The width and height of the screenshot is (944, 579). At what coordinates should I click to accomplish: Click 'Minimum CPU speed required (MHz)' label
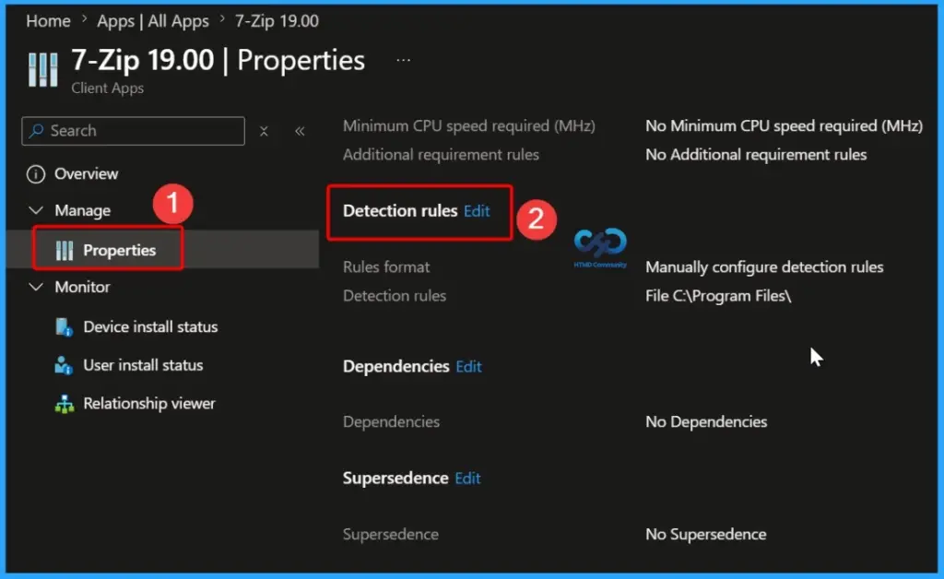[469, 125]
